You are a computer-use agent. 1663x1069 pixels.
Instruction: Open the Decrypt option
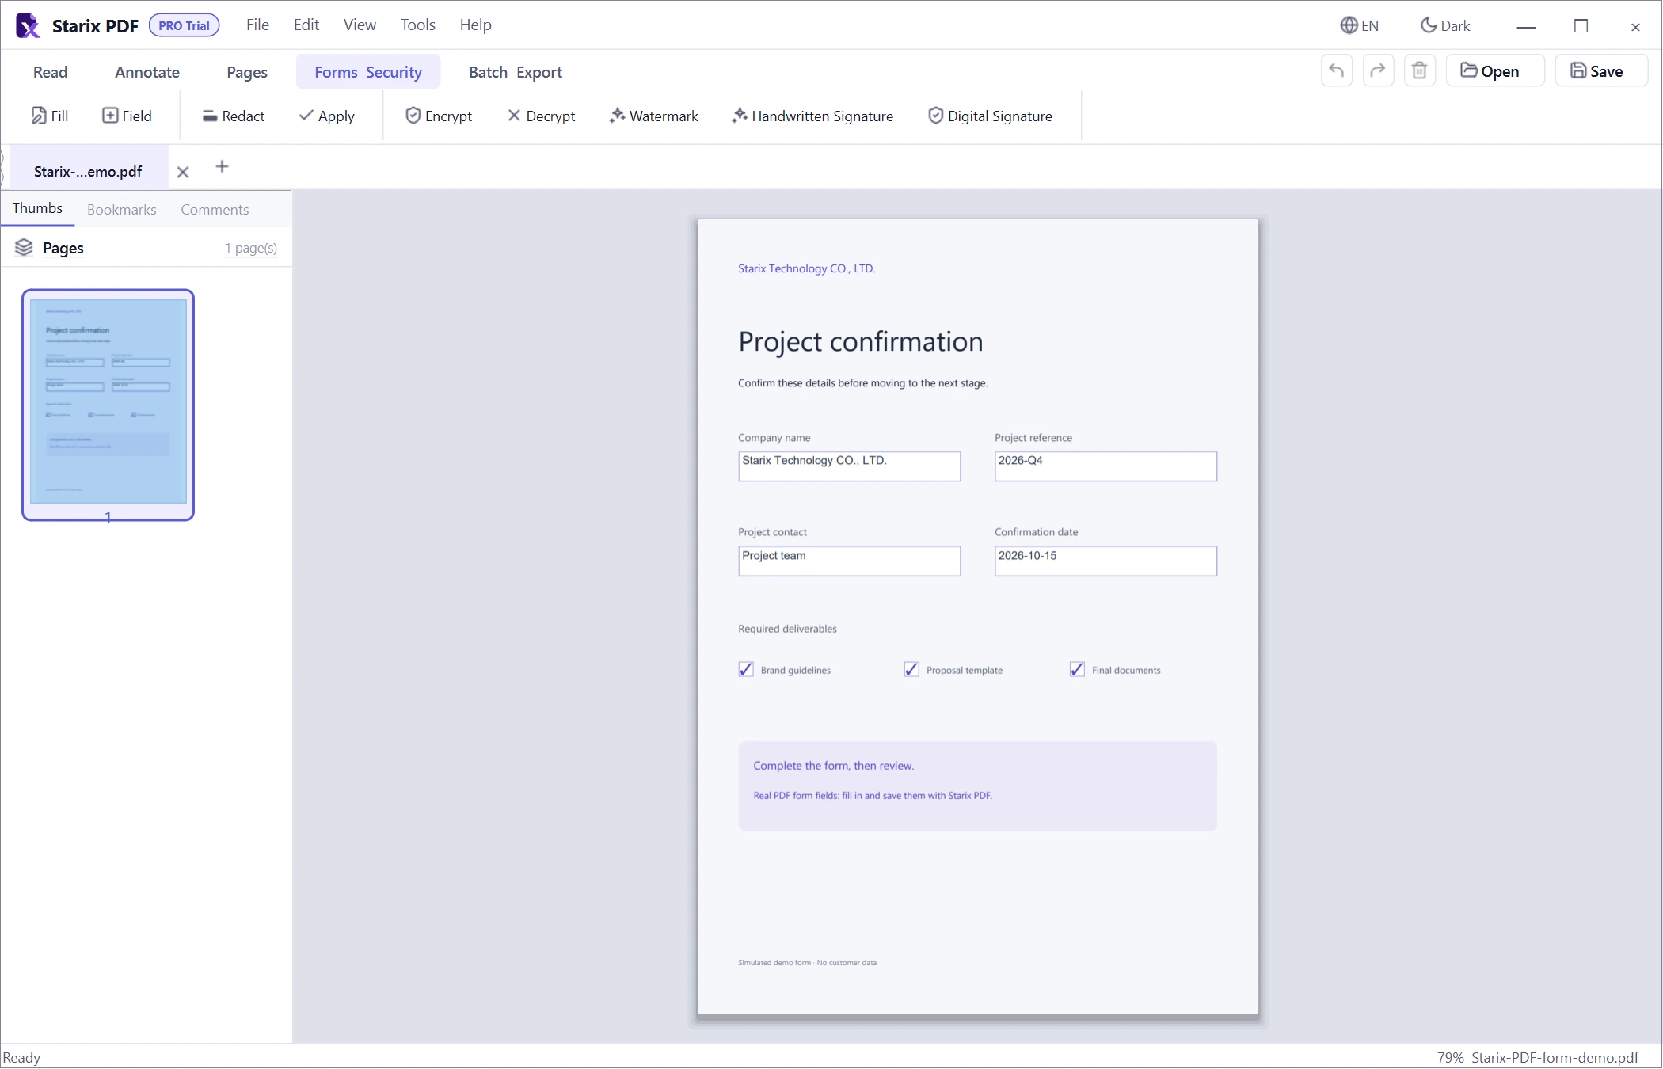[541, 116]
